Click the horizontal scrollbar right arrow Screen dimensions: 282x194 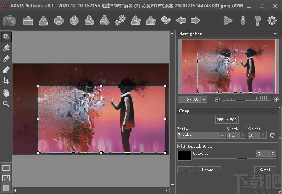(167, 190)
